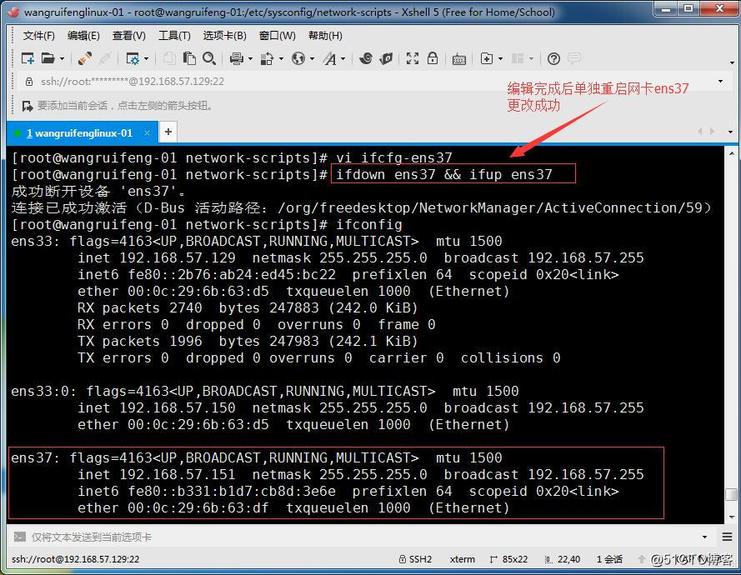Click the Lock screen padlock icon
741x575 pixels.
433,58
